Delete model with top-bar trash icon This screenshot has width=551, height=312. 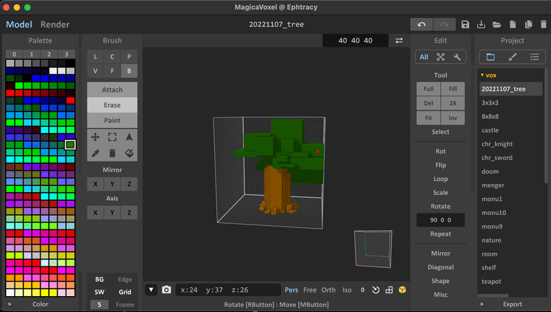(543, 25)
